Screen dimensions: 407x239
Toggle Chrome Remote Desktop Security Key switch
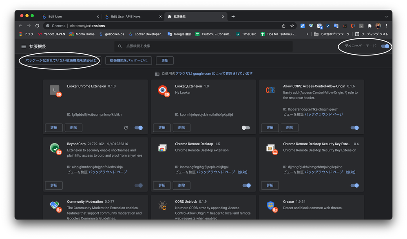(x=354, y=185)
